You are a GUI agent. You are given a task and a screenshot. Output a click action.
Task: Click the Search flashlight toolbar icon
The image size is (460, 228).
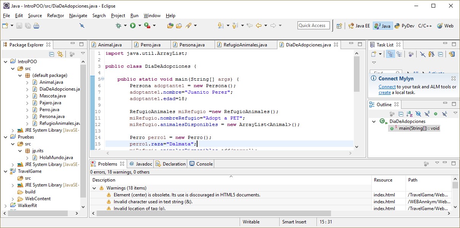point(188,26)
